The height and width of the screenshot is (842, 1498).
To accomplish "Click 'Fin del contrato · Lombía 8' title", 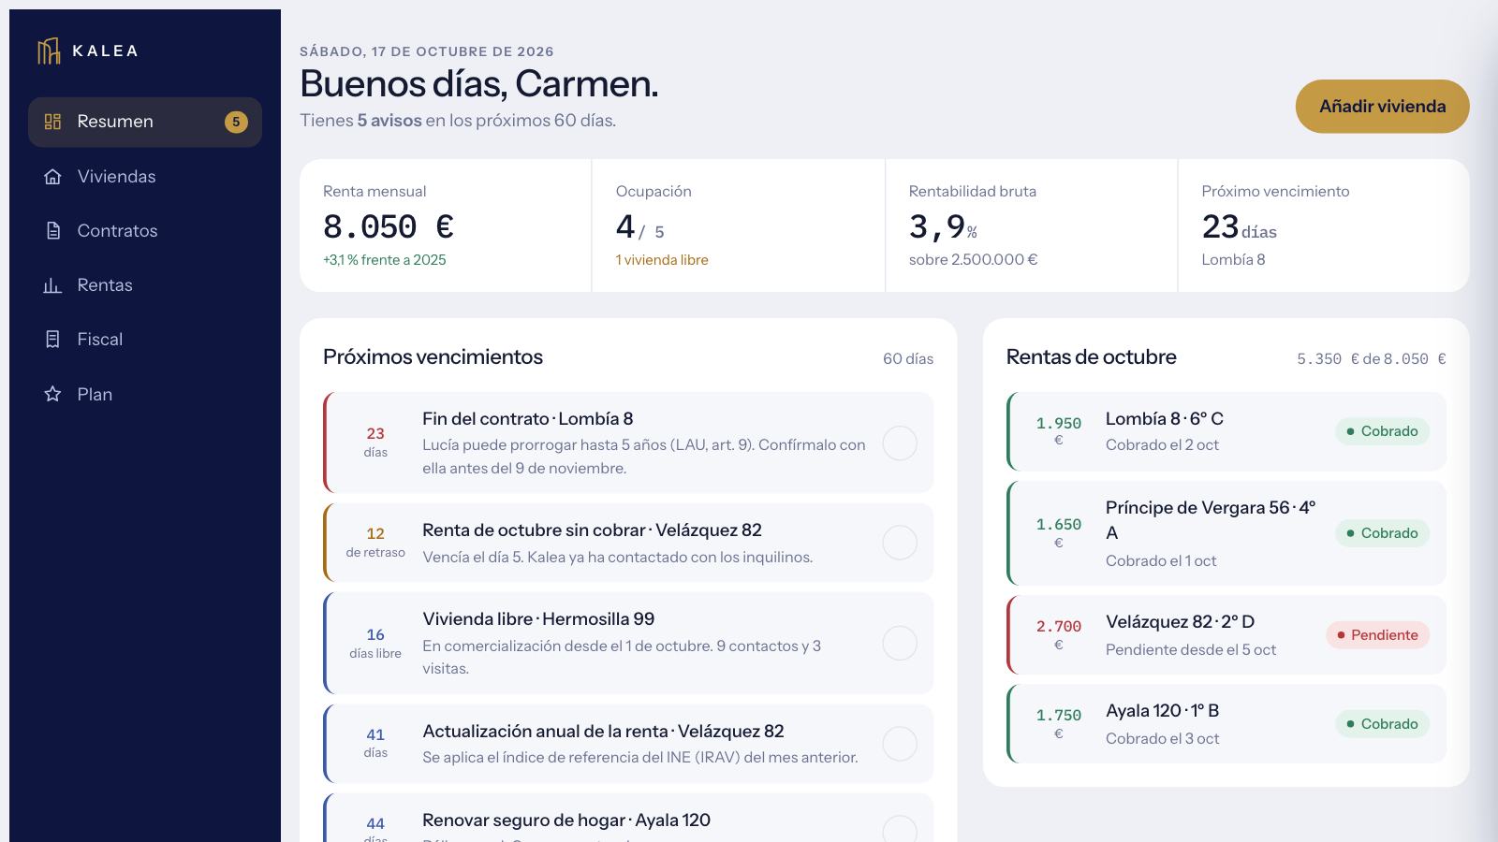I will [528, 419].
